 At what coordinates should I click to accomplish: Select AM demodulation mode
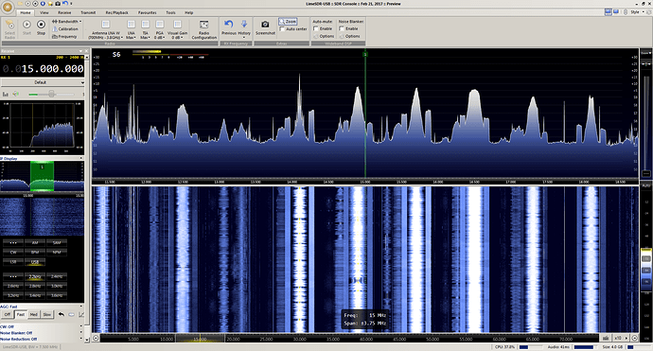35,242
